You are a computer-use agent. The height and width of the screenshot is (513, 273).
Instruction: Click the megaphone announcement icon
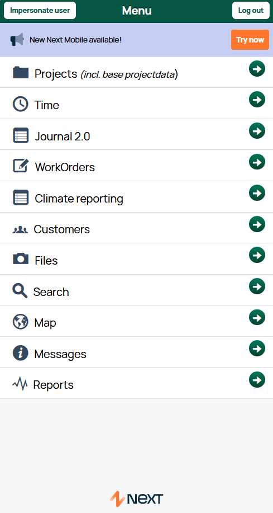pyautogui.click(x=17, y=40)
